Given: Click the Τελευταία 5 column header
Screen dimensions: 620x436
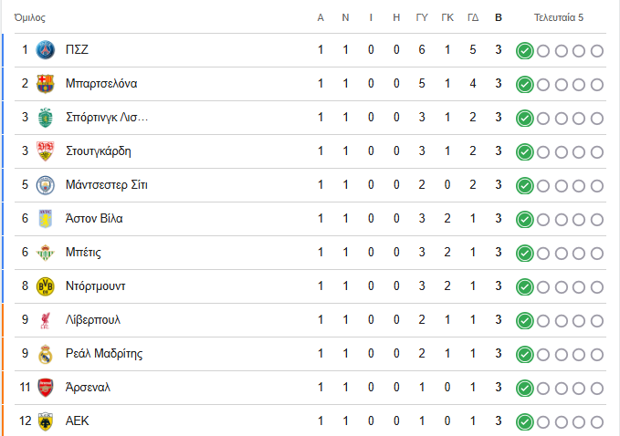Looking at the screenshot, I should coord(558,17).
